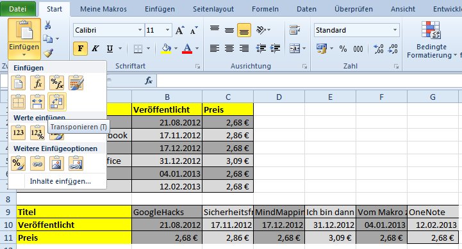
Task: Toggle top vertical alignment
Action: [215, 29]
